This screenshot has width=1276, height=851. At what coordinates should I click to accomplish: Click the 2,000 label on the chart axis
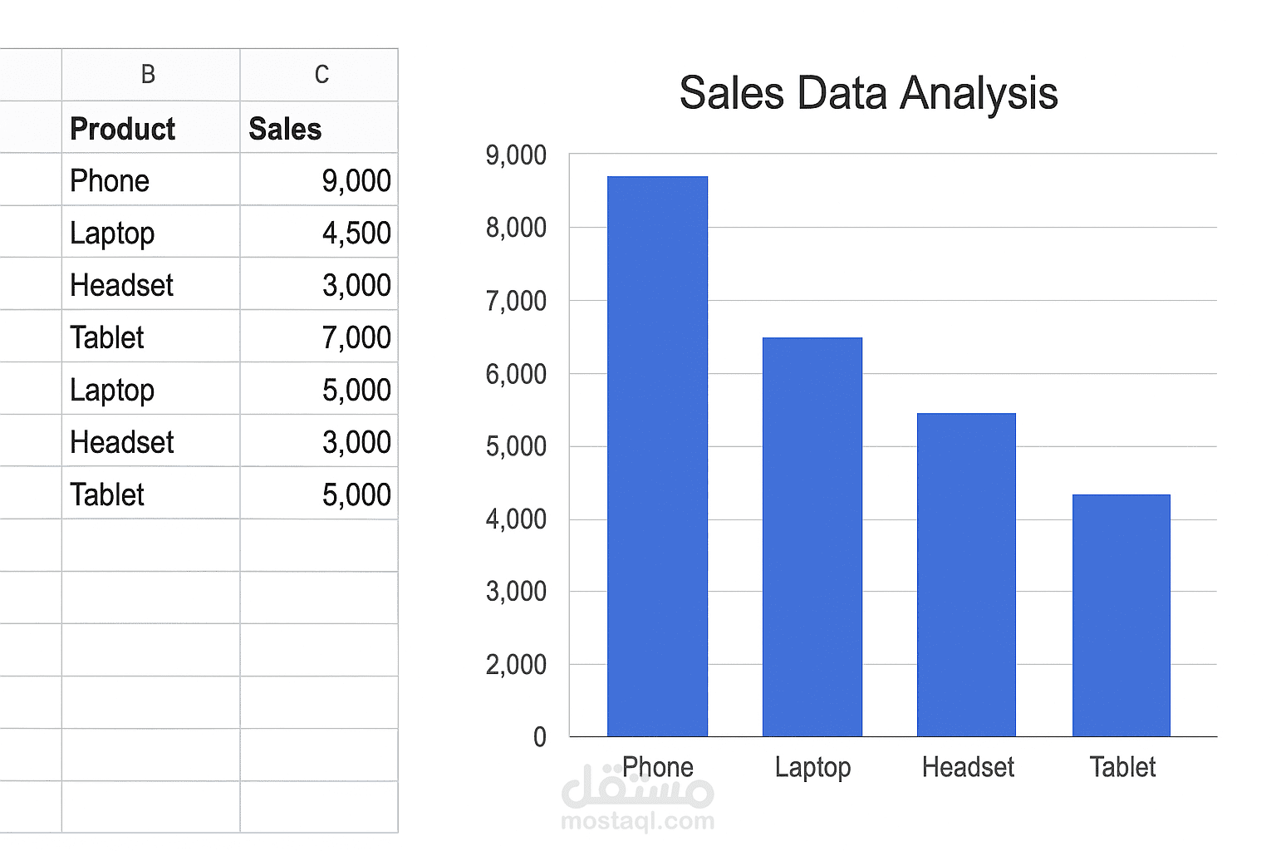[516, 665]
